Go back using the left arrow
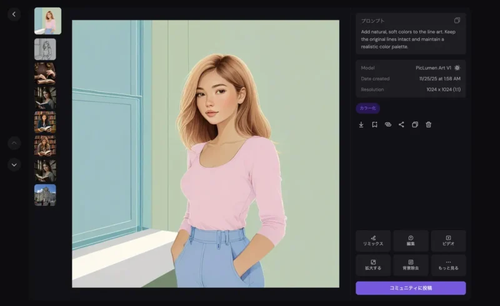Screen dimensions: 500x306 coord(14,14)
